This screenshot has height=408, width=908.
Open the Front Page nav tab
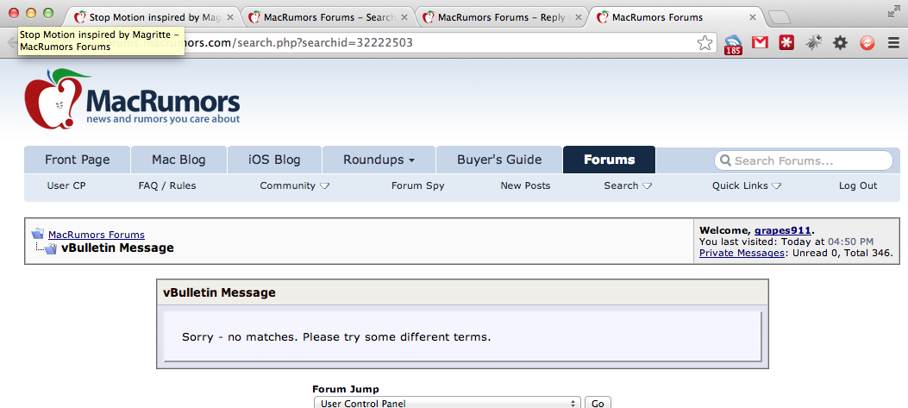(77, 160)
